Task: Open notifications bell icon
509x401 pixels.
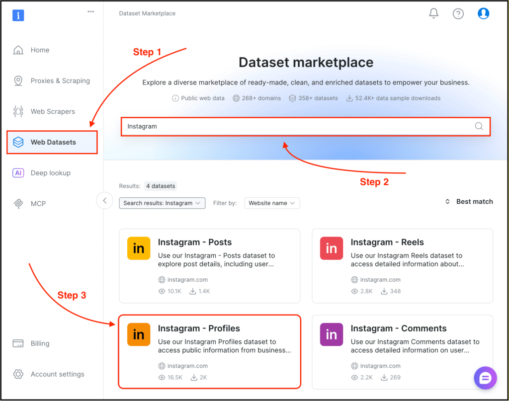Action: (433, 13)
